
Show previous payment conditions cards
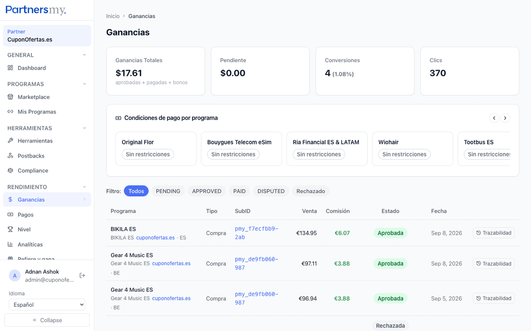[x=494, y=118]
